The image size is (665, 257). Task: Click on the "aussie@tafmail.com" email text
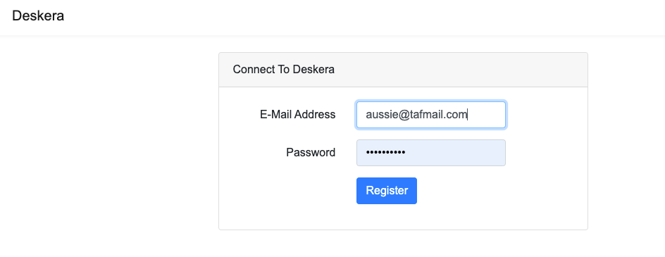point(416,115)
